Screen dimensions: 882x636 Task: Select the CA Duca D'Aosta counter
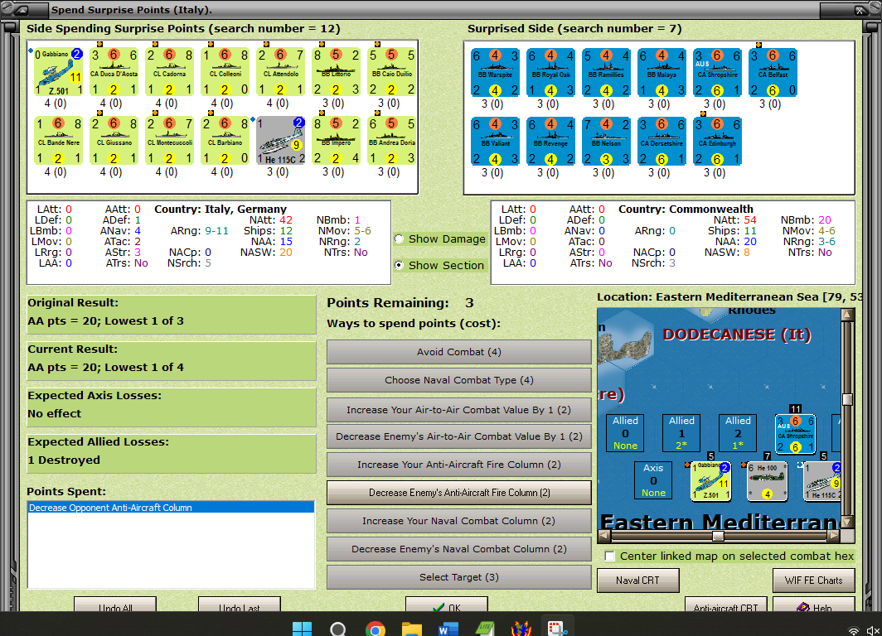(x=114, y=72)
